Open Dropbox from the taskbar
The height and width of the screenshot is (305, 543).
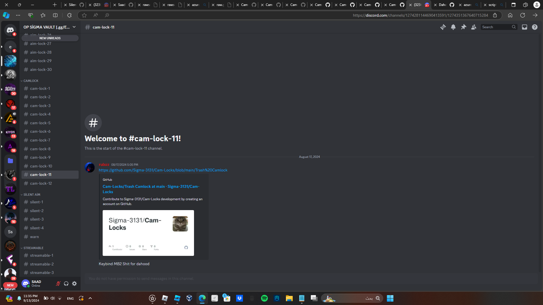tap(240, 298)
